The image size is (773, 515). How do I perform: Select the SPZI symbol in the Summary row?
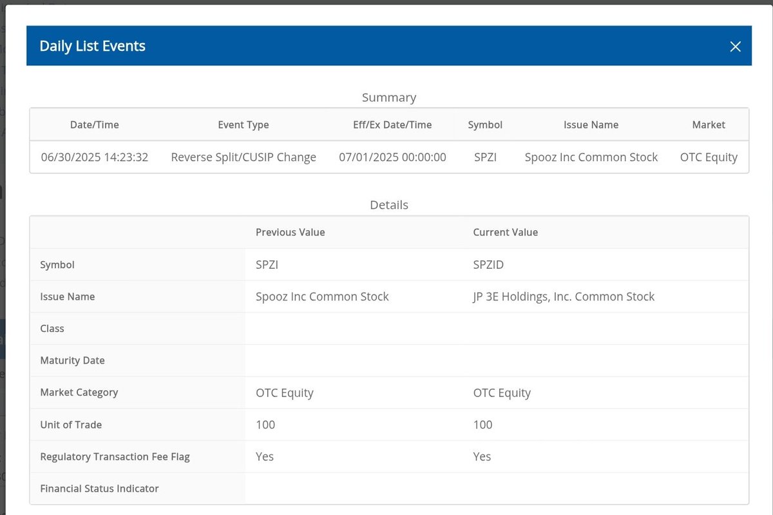pyautogui.click(x=485, y=157)
